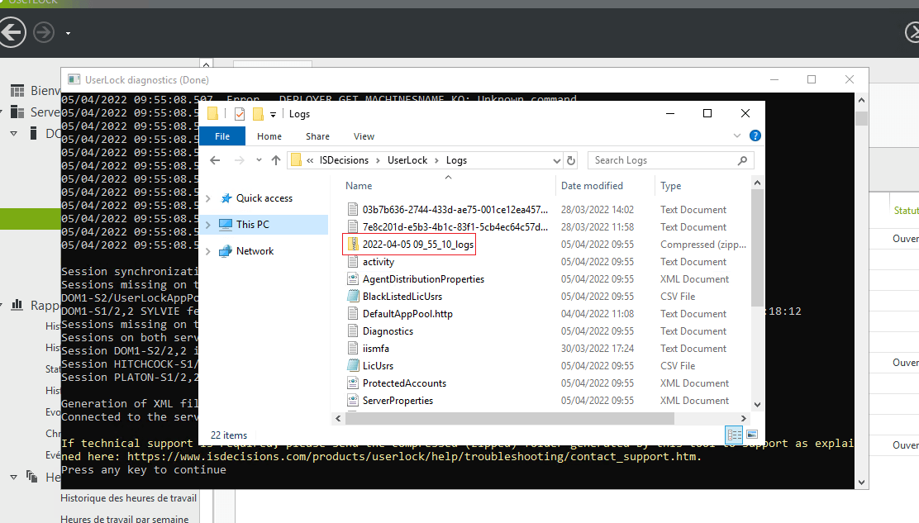Expand the Network tree node
Screen dimensions: 919x523
click(x=208, y=251)
